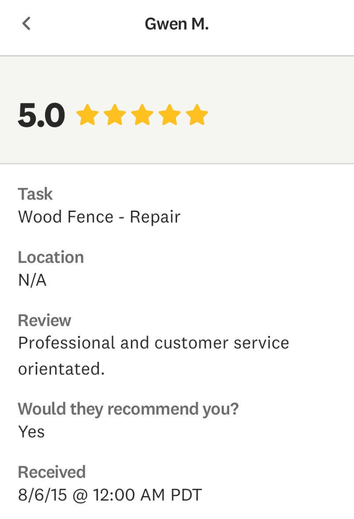
Task: Click the Received label
Action: 51,472
